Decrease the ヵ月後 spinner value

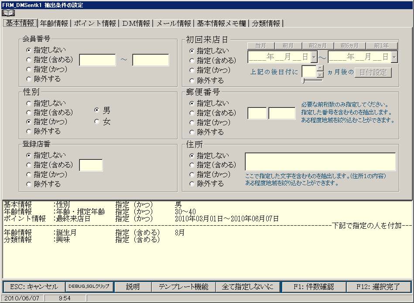[x=320, y=75]
